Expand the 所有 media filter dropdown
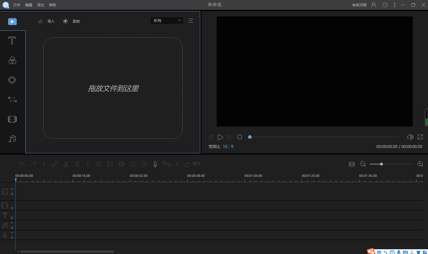The height and width of the screenshot is (254, 428). (167, 21)
